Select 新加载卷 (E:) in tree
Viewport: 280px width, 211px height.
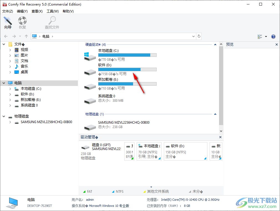pyautogui.click(x=30, y=100)
